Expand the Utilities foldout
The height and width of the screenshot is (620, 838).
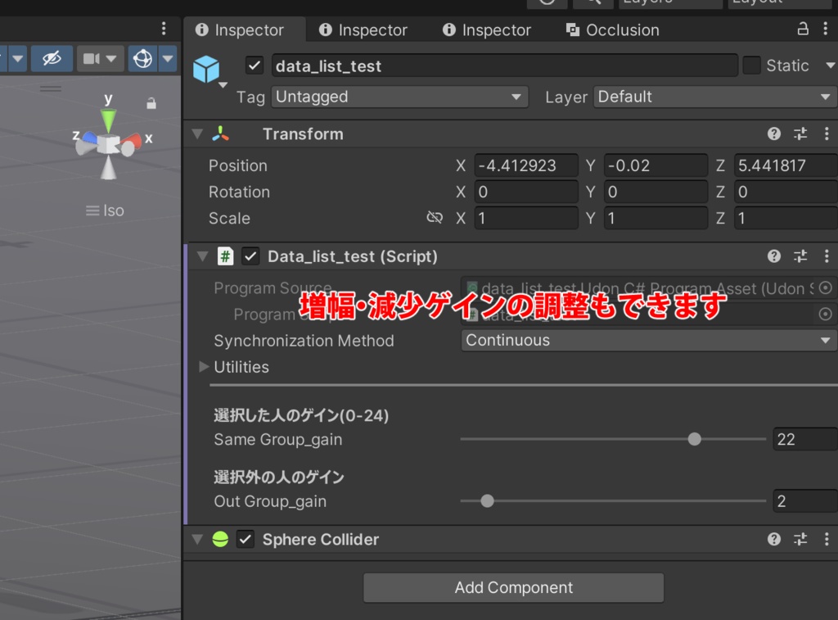(204, 366)
